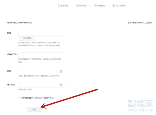
Task: Click the step 4 number circle
Action: (x=114, y=5)
